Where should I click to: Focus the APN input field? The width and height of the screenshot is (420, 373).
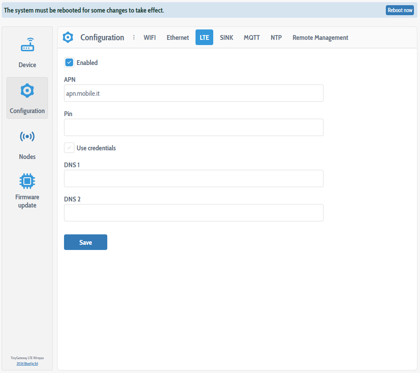(x=193, y=93)
